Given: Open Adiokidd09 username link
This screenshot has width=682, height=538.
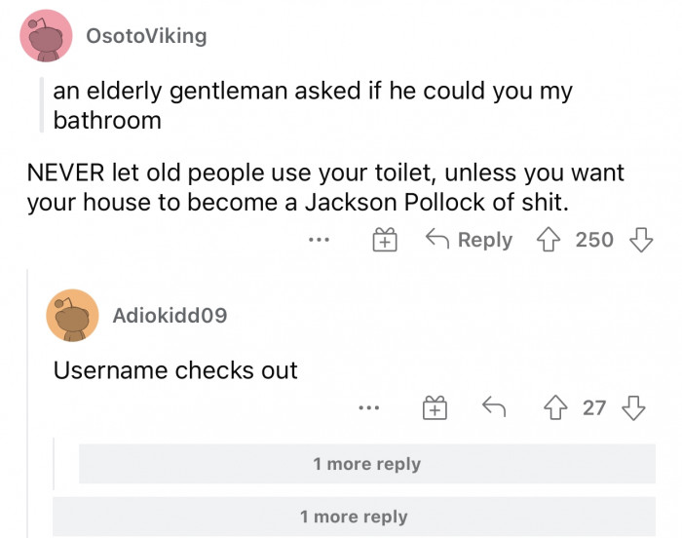Looking at the screenshot, I should click(170, 315).
